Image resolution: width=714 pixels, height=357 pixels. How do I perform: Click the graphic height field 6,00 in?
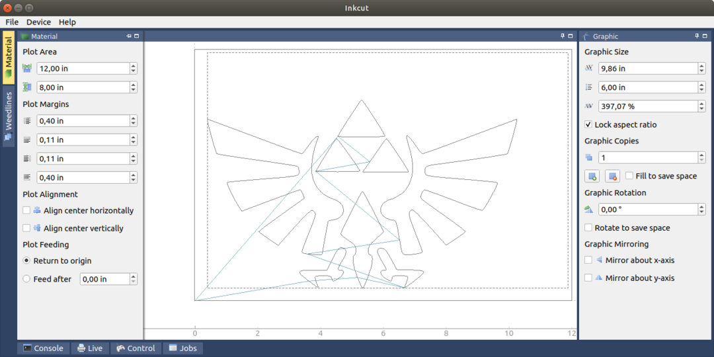click(x=649, y=87)
